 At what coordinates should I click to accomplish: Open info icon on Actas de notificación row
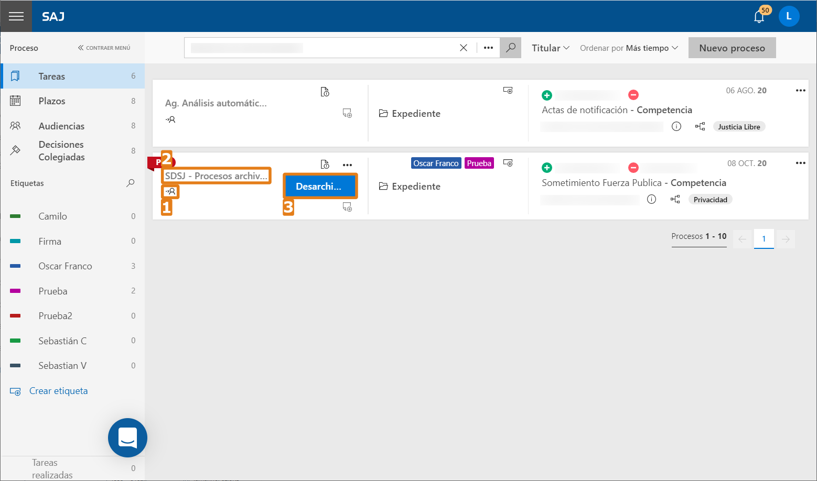click(676, 126)
